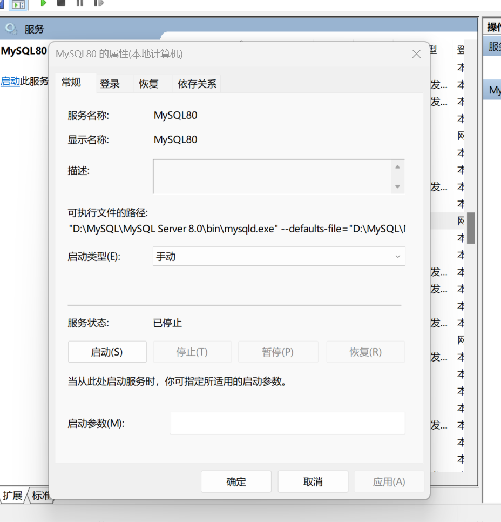The height and width of the screenshot is (522, 501).
Task: Click inside the 描述 text box
Action: coord(273,177)
